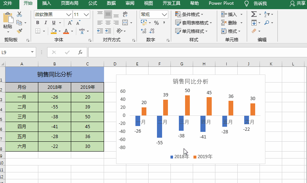Click the 插入 cells insert button

point(229,15)
